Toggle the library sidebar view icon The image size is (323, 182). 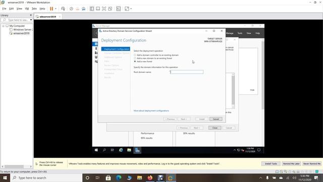coord(92,9)
